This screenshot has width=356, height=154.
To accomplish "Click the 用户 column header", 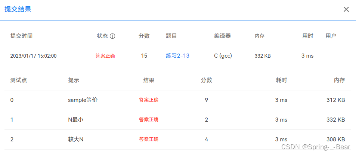I will [x=331, y=36].
